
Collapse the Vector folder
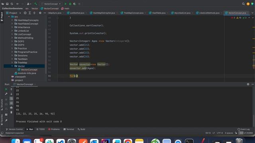pos(12,66)
